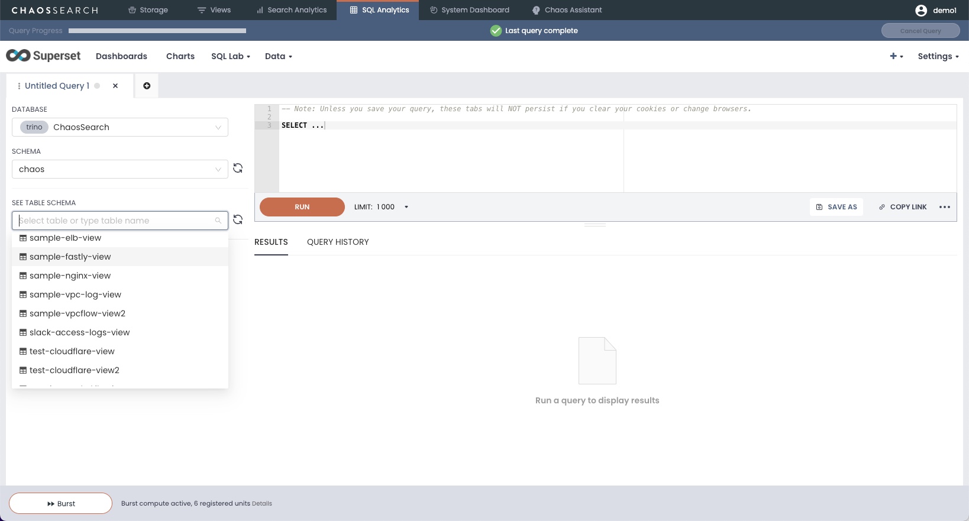Click the Untitled Query 1 tab title

(x=57, y=86)
